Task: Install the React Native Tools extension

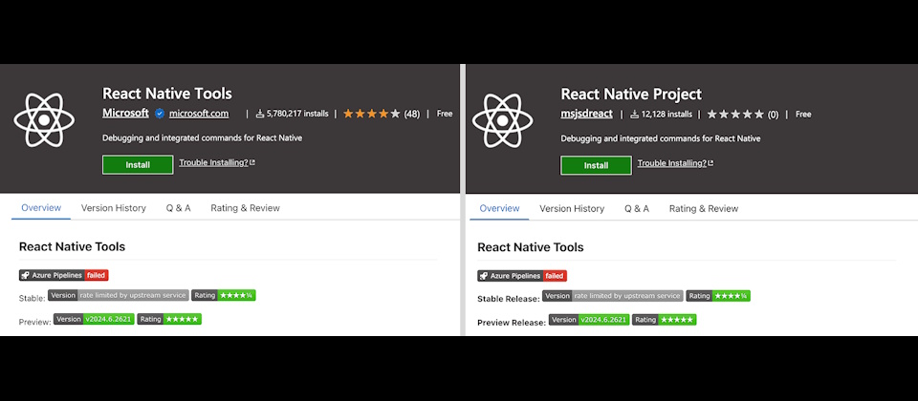Action: tap(138, 164)
